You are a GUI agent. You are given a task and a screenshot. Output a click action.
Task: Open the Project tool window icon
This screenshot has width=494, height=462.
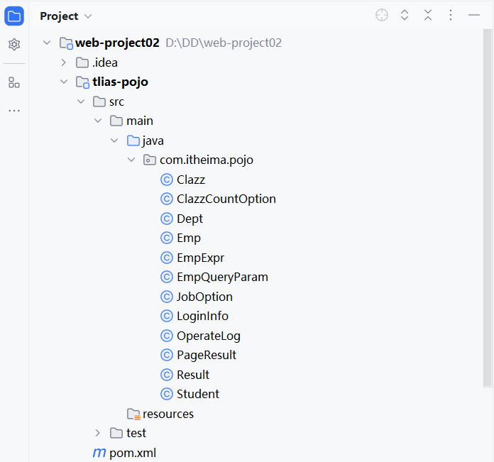click(14, 16)
